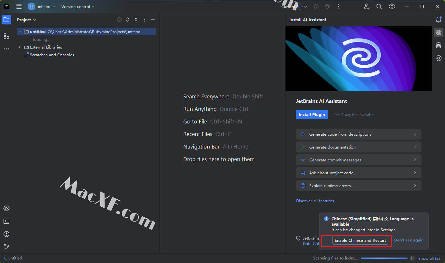Screen dimensions: 445x263
Task: Click the untitled module in the status bar
Action: pyautogui.click(x=13, y=258)
